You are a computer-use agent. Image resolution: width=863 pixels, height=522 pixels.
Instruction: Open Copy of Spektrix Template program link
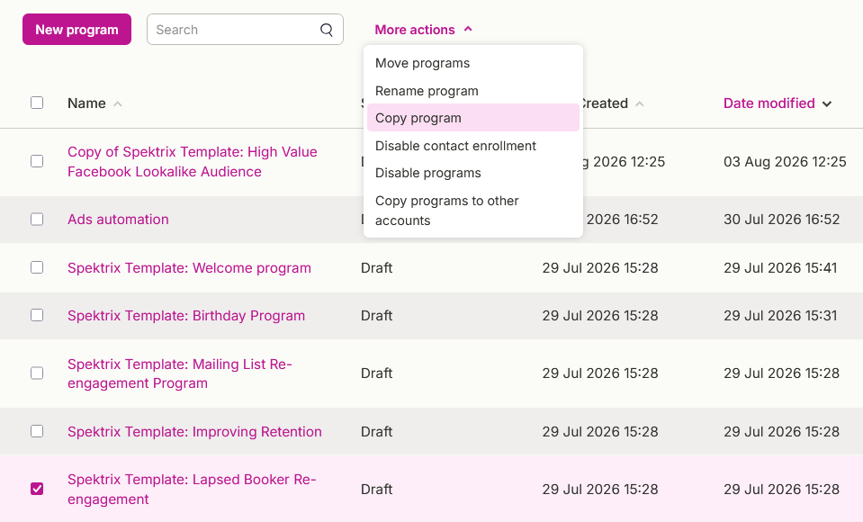[192, 162]
